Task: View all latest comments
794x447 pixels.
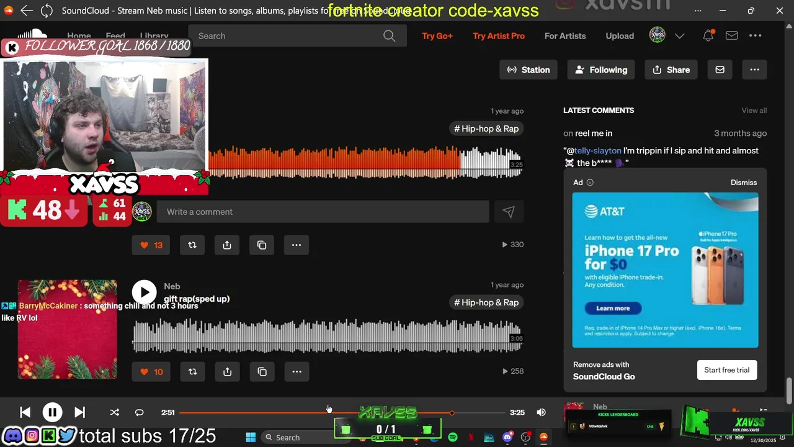Action: (x=754, y=111)
